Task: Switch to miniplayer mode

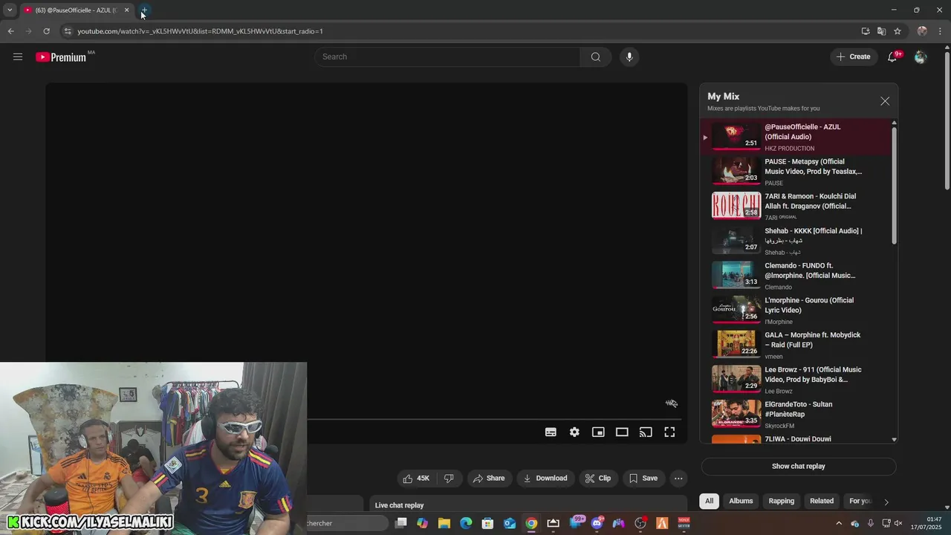Action: click(598, 432)
